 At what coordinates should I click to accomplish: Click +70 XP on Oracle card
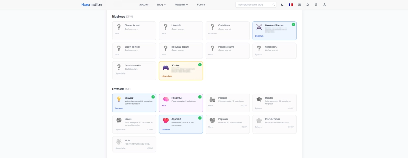tap(150, 129)
